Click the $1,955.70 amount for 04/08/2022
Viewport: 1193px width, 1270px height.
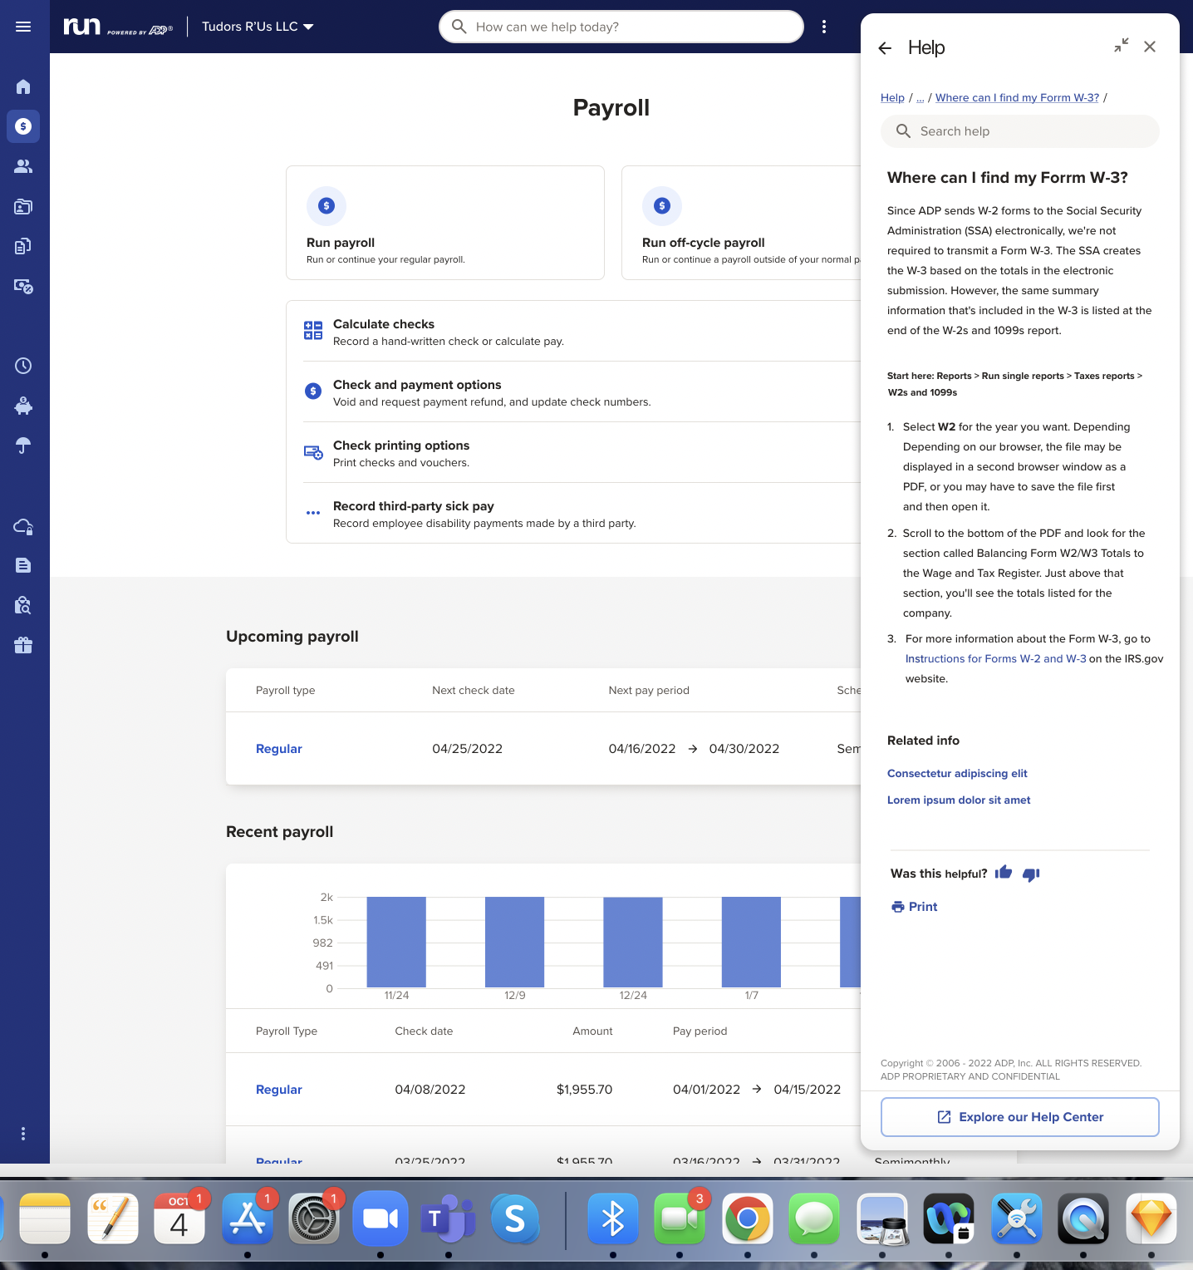(x=584, y=1090)
